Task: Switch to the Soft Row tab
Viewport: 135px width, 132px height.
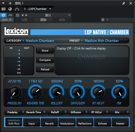Action: pyautogui.click(x=14, y=122)
